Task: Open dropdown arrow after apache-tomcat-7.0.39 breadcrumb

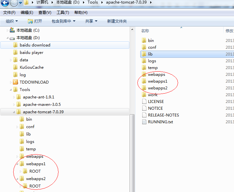Action: pyautogui.click(x=151, y=2)
